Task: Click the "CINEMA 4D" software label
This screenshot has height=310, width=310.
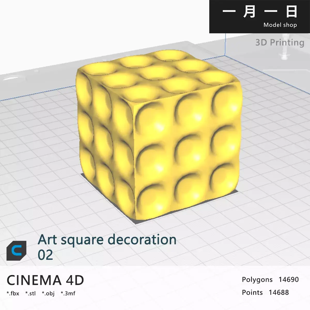Action: 46,280
